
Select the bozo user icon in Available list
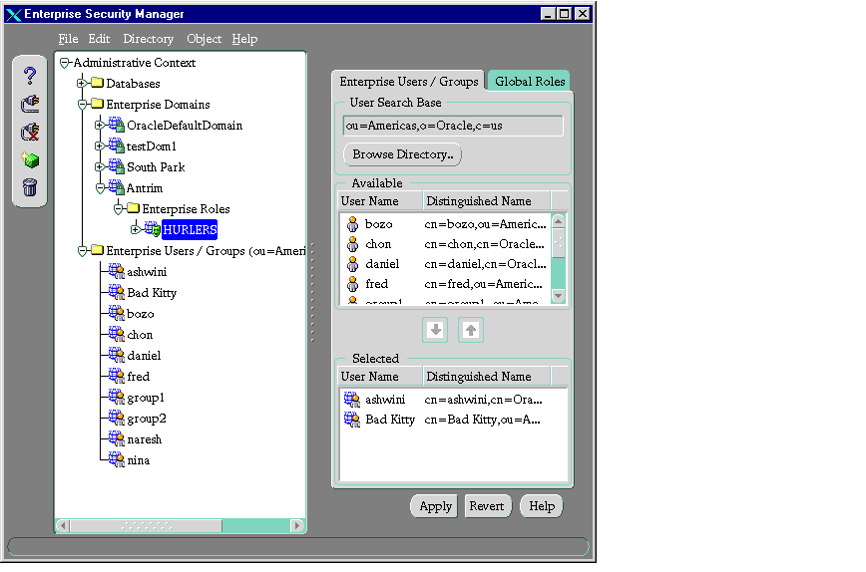coord(352,224)
